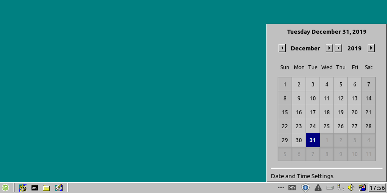
Task: Open the wired network connection icon
Action: pyautogui.click(x=341, y=188)
